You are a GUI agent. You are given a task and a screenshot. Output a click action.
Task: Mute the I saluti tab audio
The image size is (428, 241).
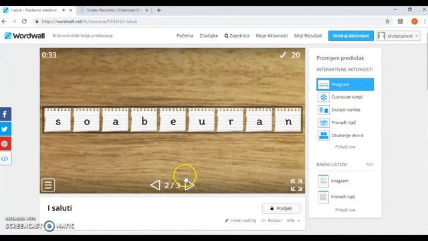pos(64,10)
